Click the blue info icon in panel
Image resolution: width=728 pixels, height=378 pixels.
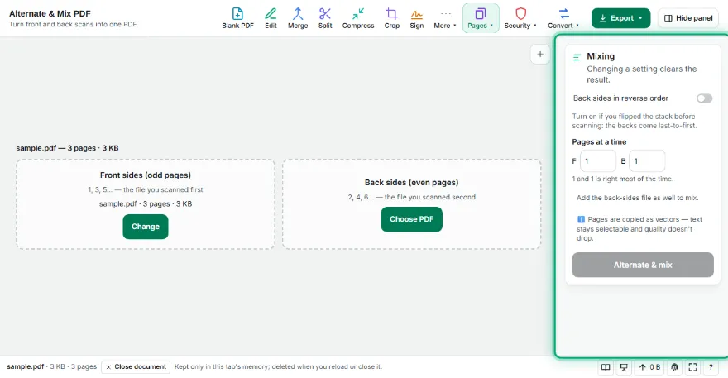[581, 219]
